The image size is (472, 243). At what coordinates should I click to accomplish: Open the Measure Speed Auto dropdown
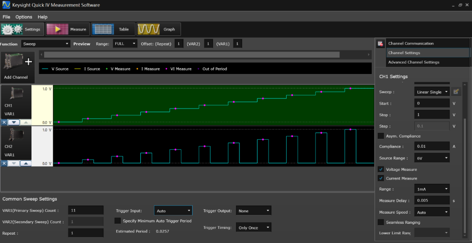[x=432, y=212]
